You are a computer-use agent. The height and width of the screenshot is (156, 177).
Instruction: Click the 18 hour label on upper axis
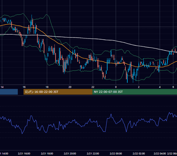click(x=47, y=87)
